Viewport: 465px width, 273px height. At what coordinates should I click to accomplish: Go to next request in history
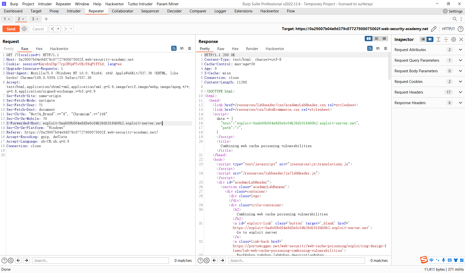click(65, 29)
